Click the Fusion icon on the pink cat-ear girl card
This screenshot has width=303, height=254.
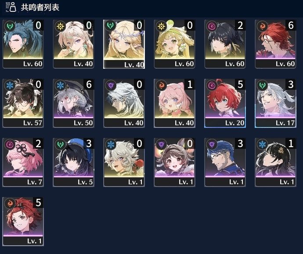(x=161, y=85)
